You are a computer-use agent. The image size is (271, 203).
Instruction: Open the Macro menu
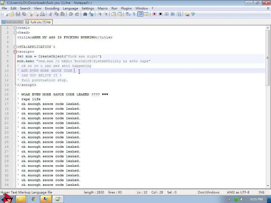(102, 8)
